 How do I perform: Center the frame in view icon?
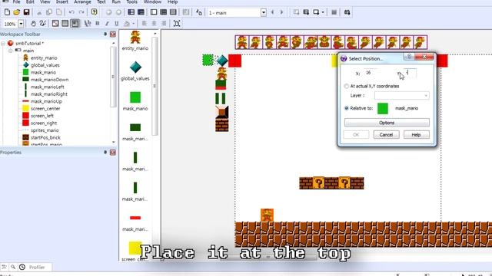(177, 24)
